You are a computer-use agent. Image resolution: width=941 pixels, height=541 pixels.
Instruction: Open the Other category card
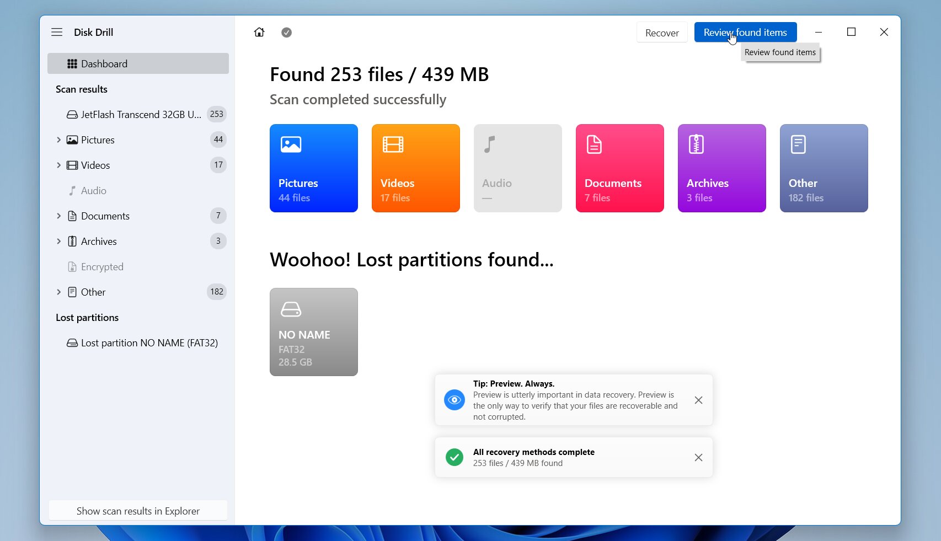(x=824, y=168)
